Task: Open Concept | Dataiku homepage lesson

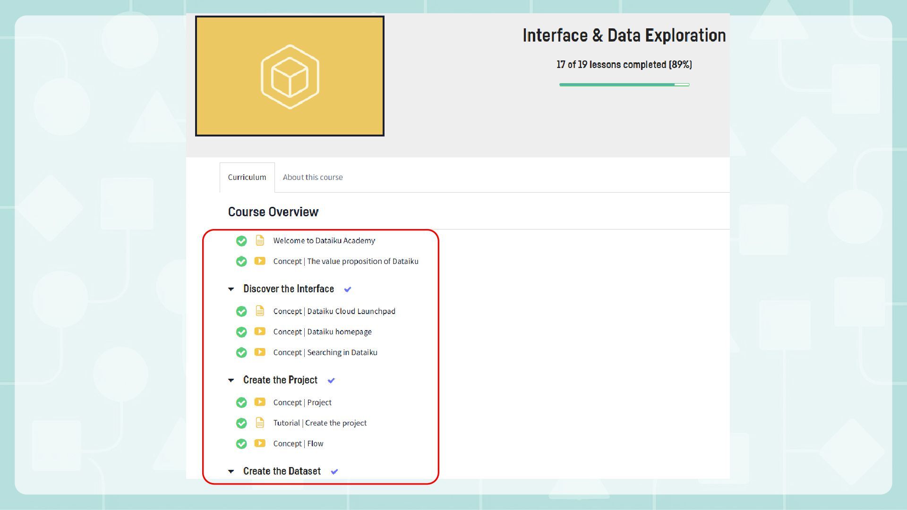Action: pyautogui.click(x=322, y=331)
